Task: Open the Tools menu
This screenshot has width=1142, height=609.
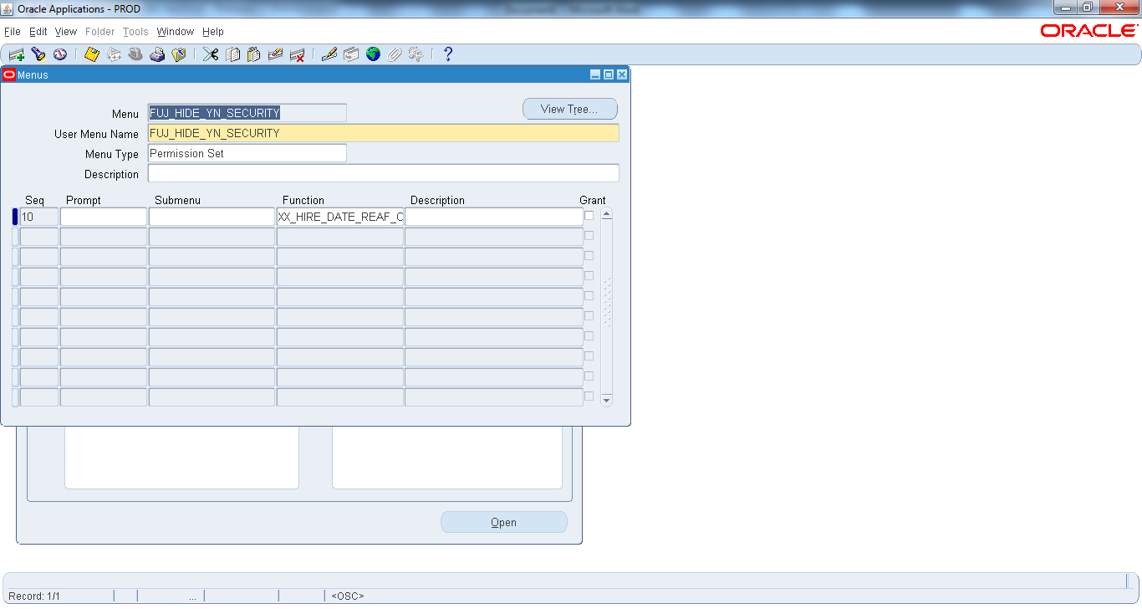Action: point(135,32)
